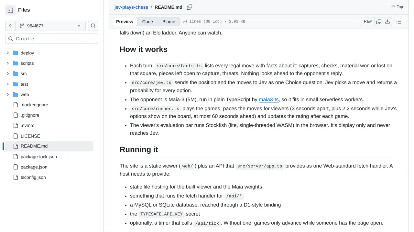Select package.json in the file tree
Screen dimensions: 414x232
[x=34, y=167]
